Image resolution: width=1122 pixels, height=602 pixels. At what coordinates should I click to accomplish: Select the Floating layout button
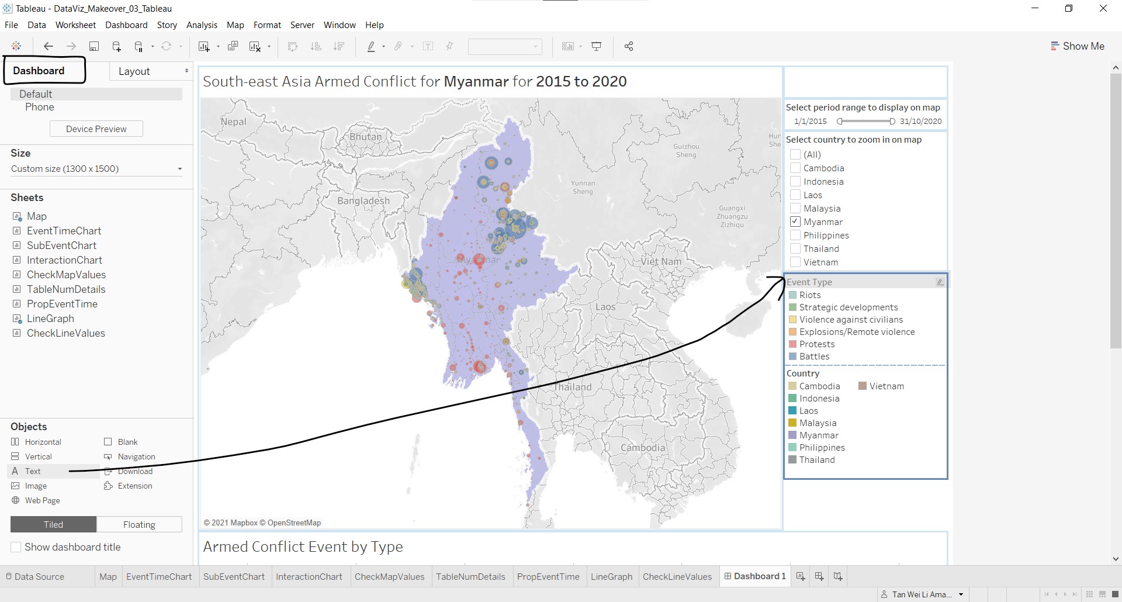tap(139, 525)
